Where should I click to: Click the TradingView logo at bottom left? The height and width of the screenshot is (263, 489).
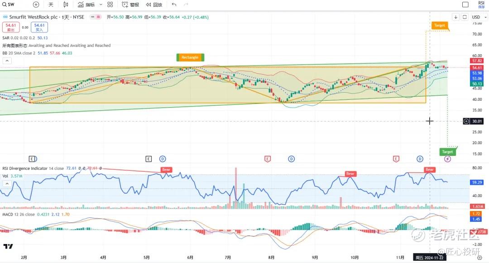[8, 246]
